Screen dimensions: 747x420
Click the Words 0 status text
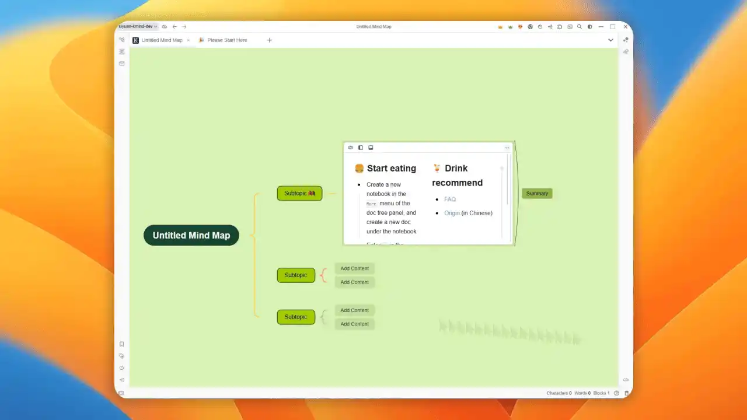(x=582, y=393)
